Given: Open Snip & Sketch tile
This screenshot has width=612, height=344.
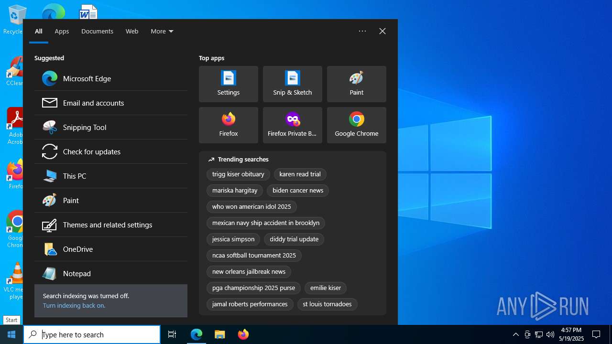Looking at the screenshot, I should click(x=293, y=84).
